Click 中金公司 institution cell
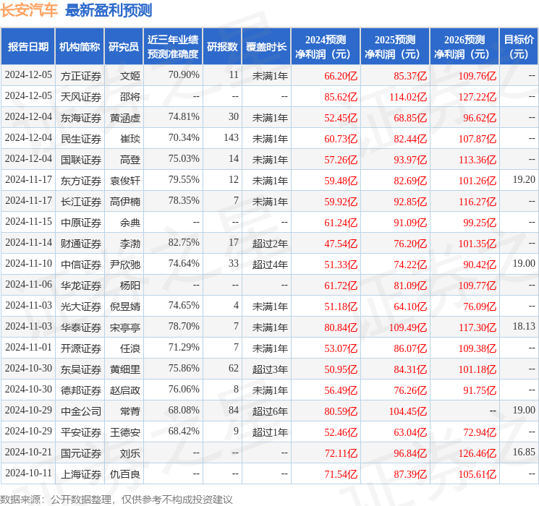 (81, 411)
